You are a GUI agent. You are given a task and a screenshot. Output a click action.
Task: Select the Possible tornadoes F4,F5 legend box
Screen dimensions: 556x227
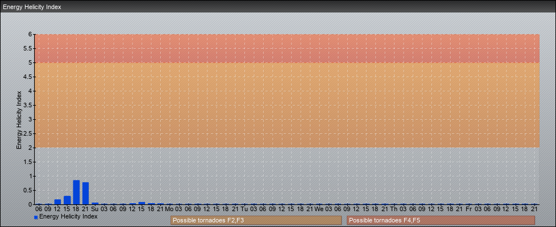pos(441,220)
